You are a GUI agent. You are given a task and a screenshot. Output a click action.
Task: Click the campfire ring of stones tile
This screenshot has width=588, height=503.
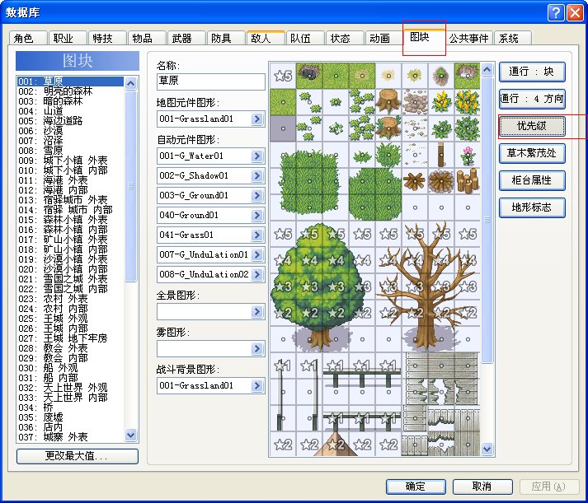point(441,181)
